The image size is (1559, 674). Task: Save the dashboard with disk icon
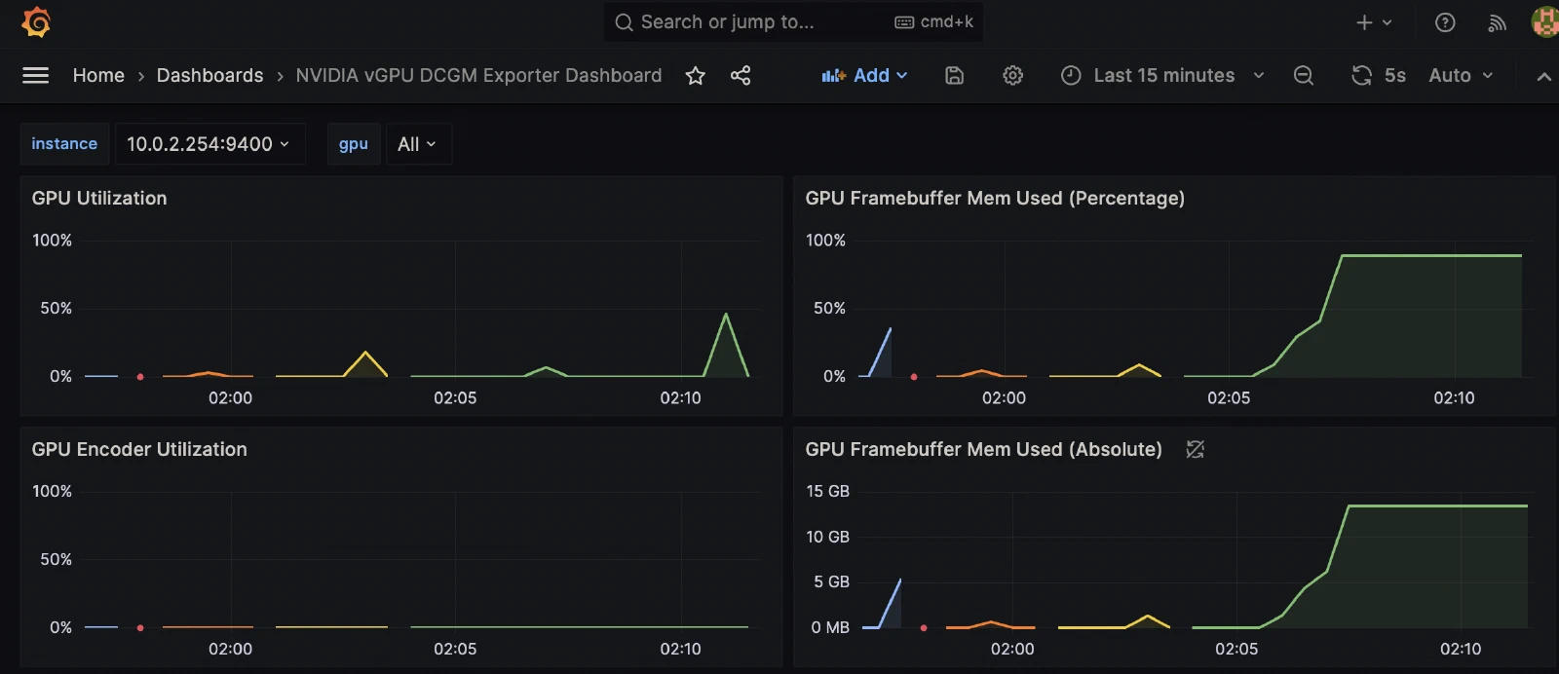tap(955, 75)
